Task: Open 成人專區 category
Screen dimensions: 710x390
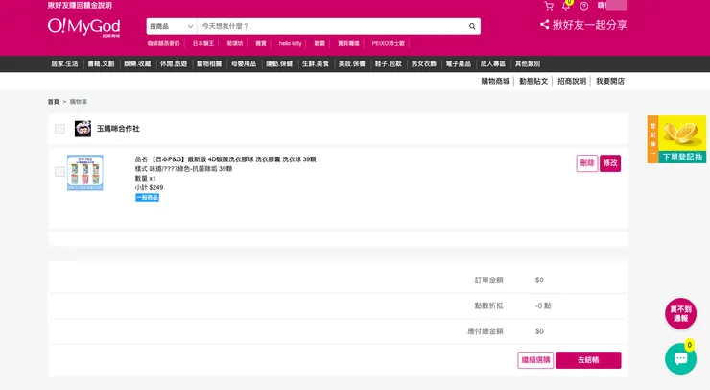Action: click(x=492, y=64)
